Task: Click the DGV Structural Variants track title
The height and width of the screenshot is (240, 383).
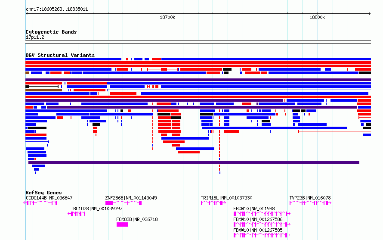Action: click(x=60, y=55)
